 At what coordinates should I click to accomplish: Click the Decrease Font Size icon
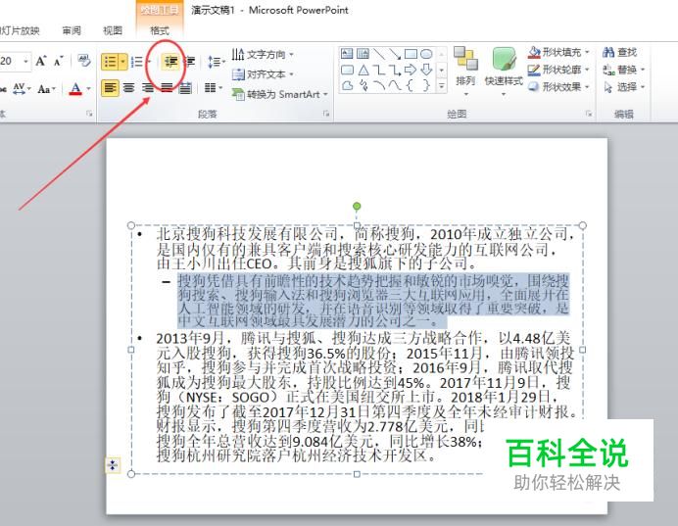[x=59, y=61]
